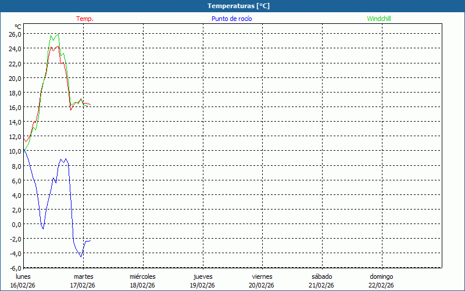Click the -4,0 y-axis value

click(16, 254)
